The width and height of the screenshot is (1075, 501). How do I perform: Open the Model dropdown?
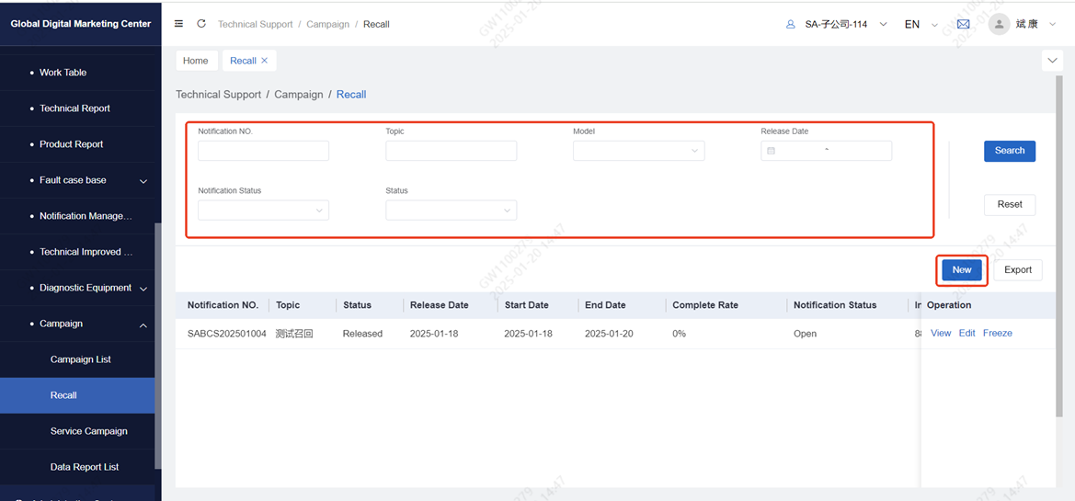coord(638,151)
